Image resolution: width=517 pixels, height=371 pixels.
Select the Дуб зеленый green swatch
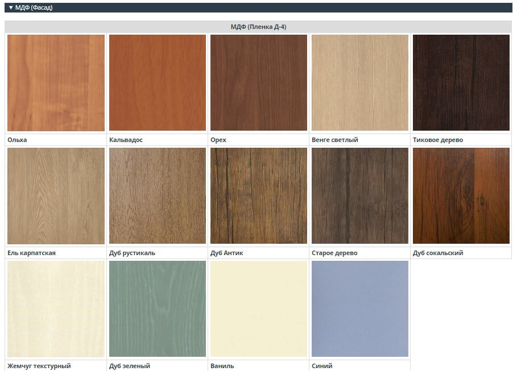[157, 309]
